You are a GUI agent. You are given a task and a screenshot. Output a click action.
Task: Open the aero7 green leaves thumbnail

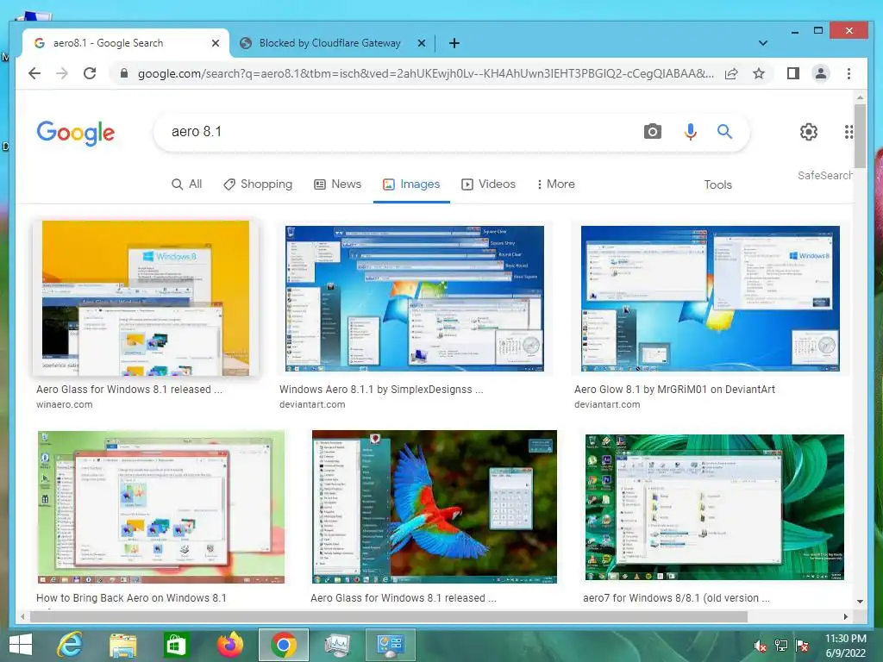point(714,507)
